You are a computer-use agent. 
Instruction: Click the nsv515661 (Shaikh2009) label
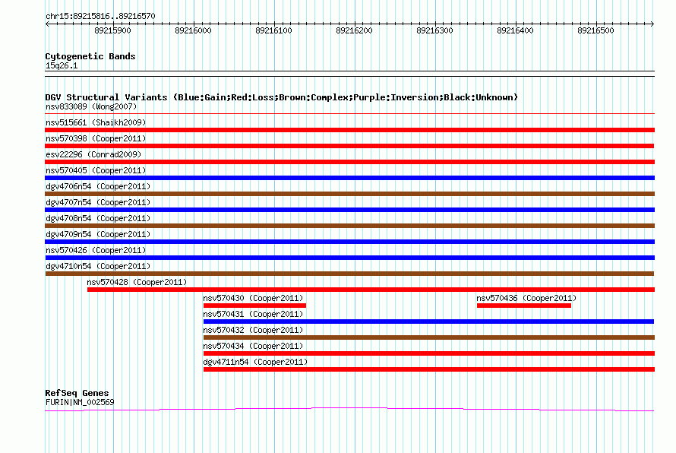point(96,122)
